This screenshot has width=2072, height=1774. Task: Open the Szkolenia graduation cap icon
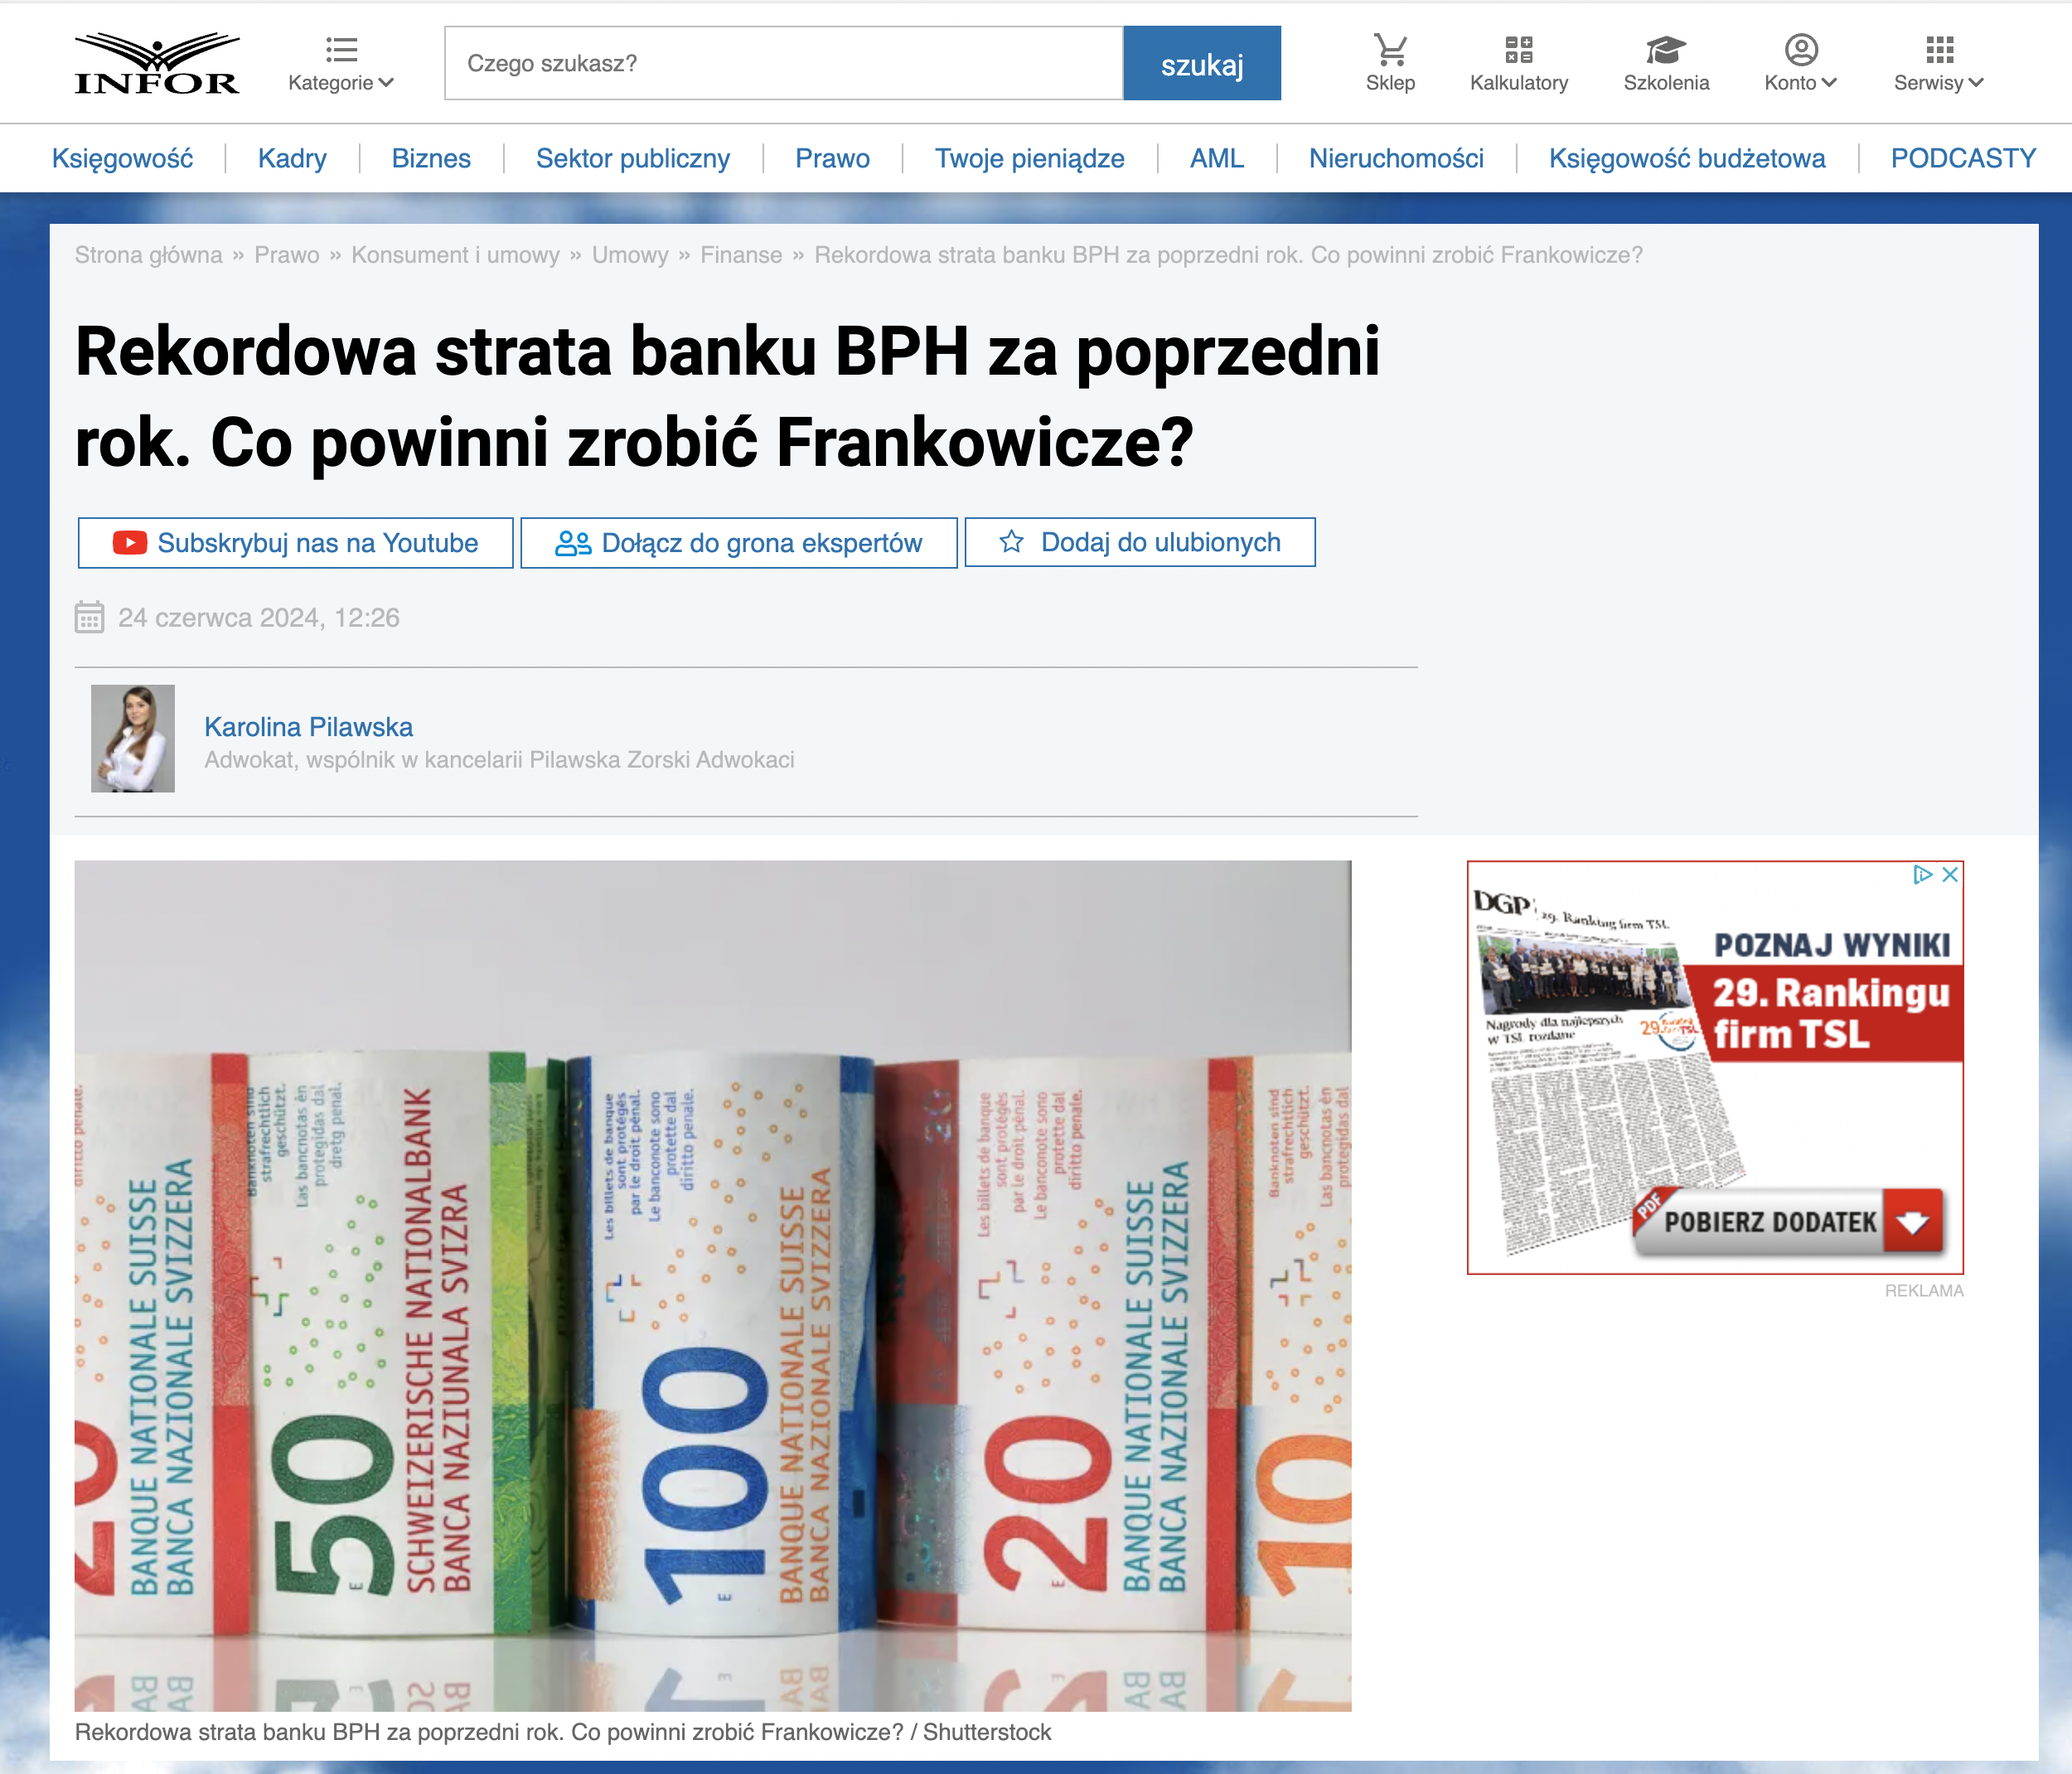(x=1665, y=49)
